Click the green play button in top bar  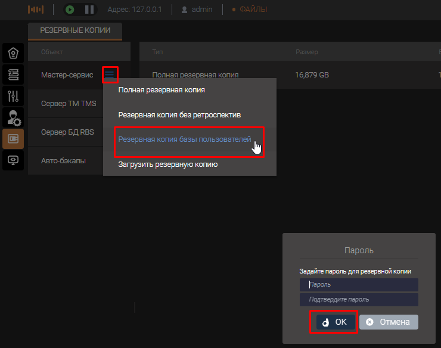70,10
